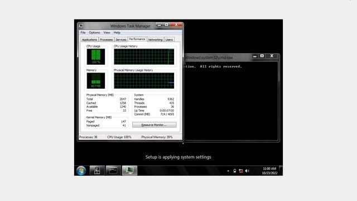
Task: Click the Kernel Memory Paged value 147
Action: click(123, 122)
